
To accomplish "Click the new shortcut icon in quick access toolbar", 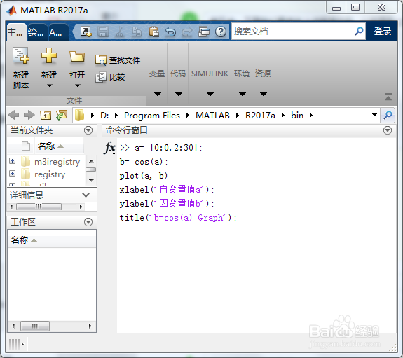I will [86, 32].
